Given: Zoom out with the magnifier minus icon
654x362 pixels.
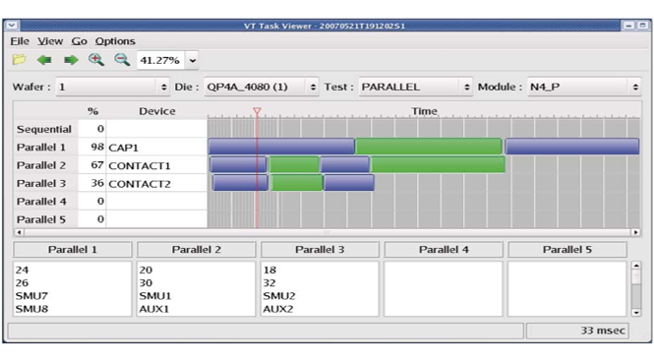Looking at the screenshot, I should click(122, 60).
